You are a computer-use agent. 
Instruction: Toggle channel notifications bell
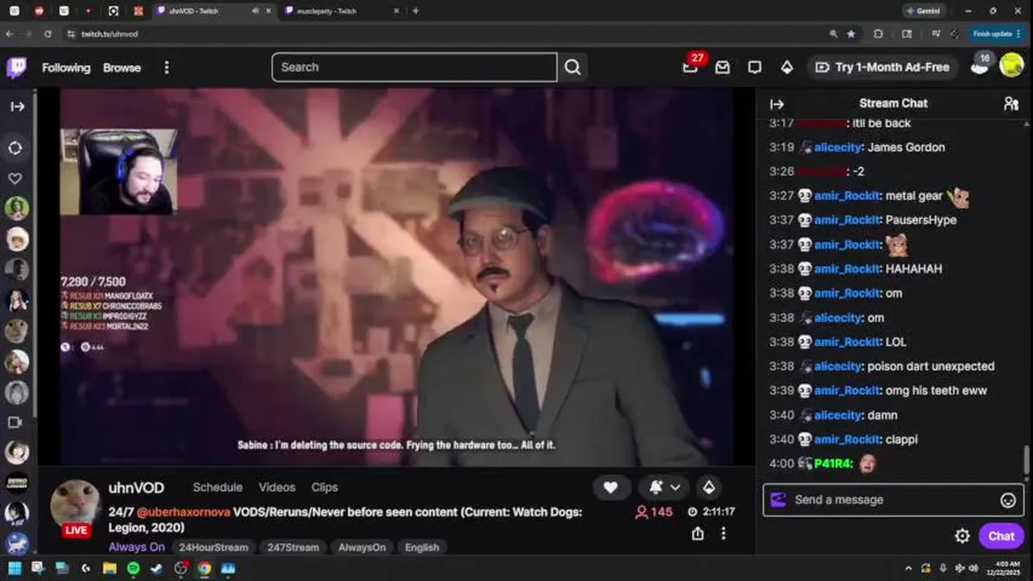656,487
